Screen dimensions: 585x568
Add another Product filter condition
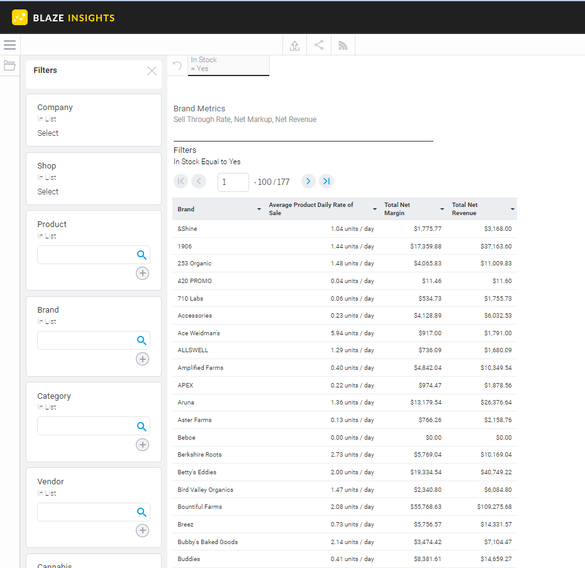click(142, 273)
